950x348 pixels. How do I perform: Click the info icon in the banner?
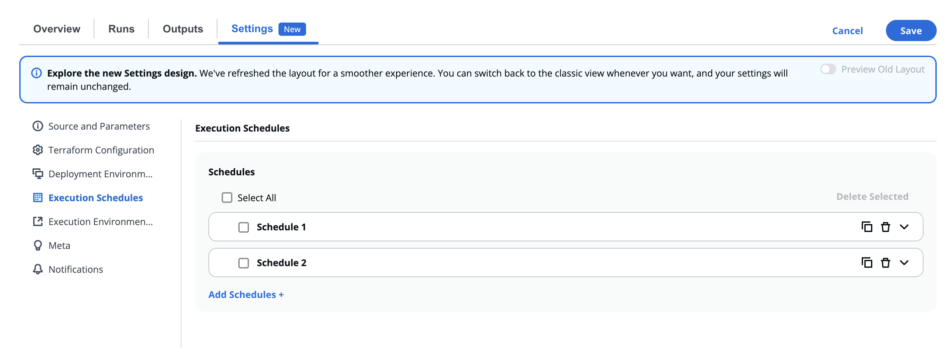(37, 73)
